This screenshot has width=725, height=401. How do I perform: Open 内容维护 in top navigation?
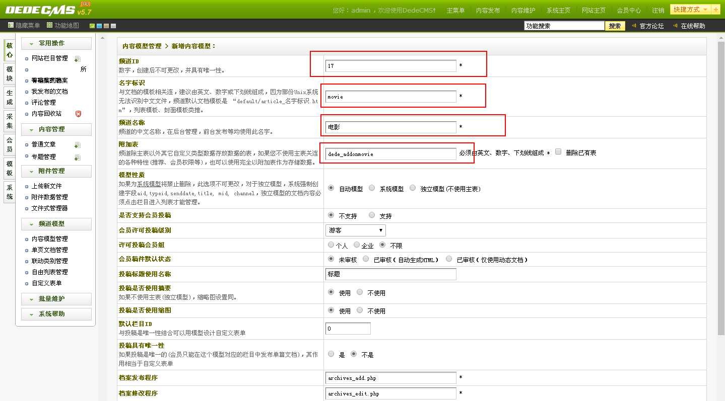pyautogui.click(x=523, y=10)
